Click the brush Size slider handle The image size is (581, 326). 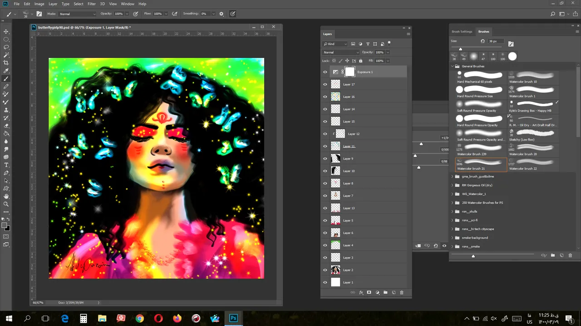[460, 49]
